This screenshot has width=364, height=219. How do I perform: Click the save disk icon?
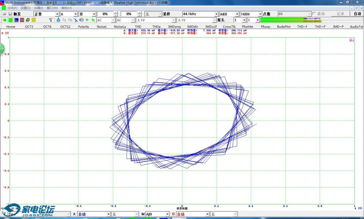[10, 14]
